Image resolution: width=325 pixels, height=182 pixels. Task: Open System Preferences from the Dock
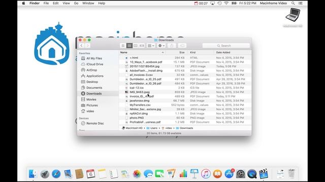tap(240, 174)
